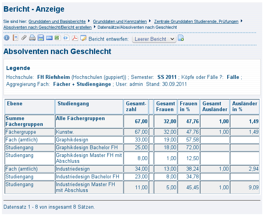263x218 pixels.
Task: Click the Gesamt Frauen column header
Action: (x=165, y=106)
